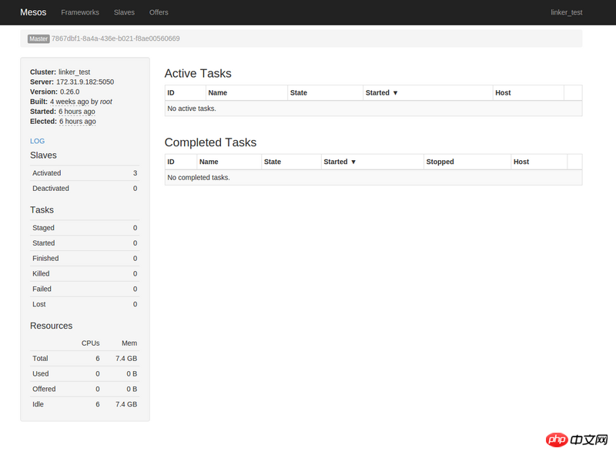Click the Total memory value 7.4 GB
The image size is (616, 455).
pos(126,358)
